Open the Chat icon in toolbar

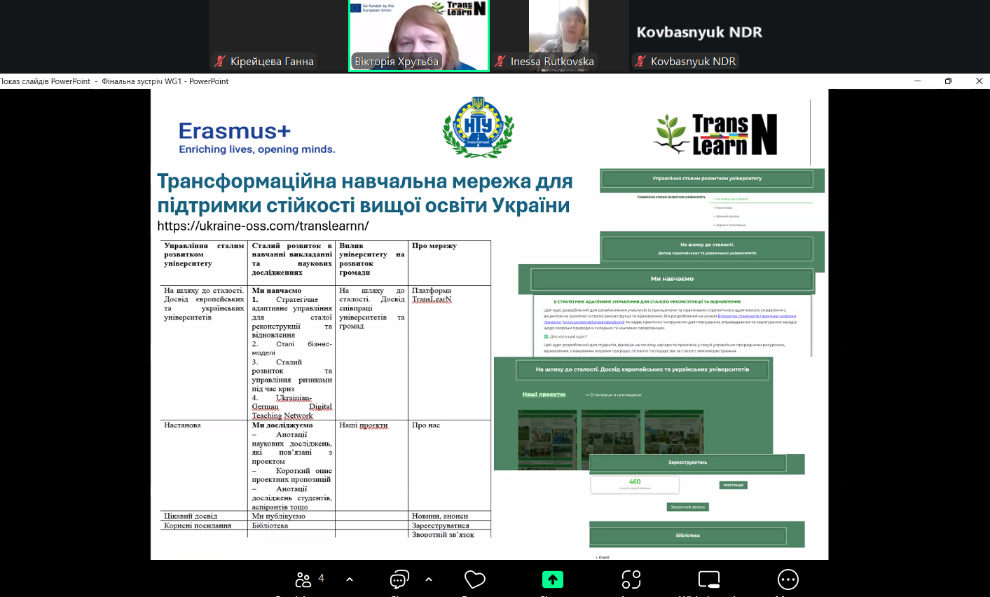click(399, 579)
